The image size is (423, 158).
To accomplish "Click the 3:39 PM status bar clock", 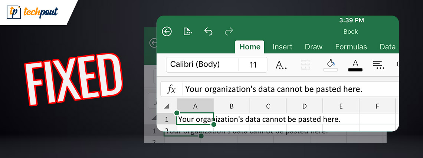I will (x=351, y=20).
